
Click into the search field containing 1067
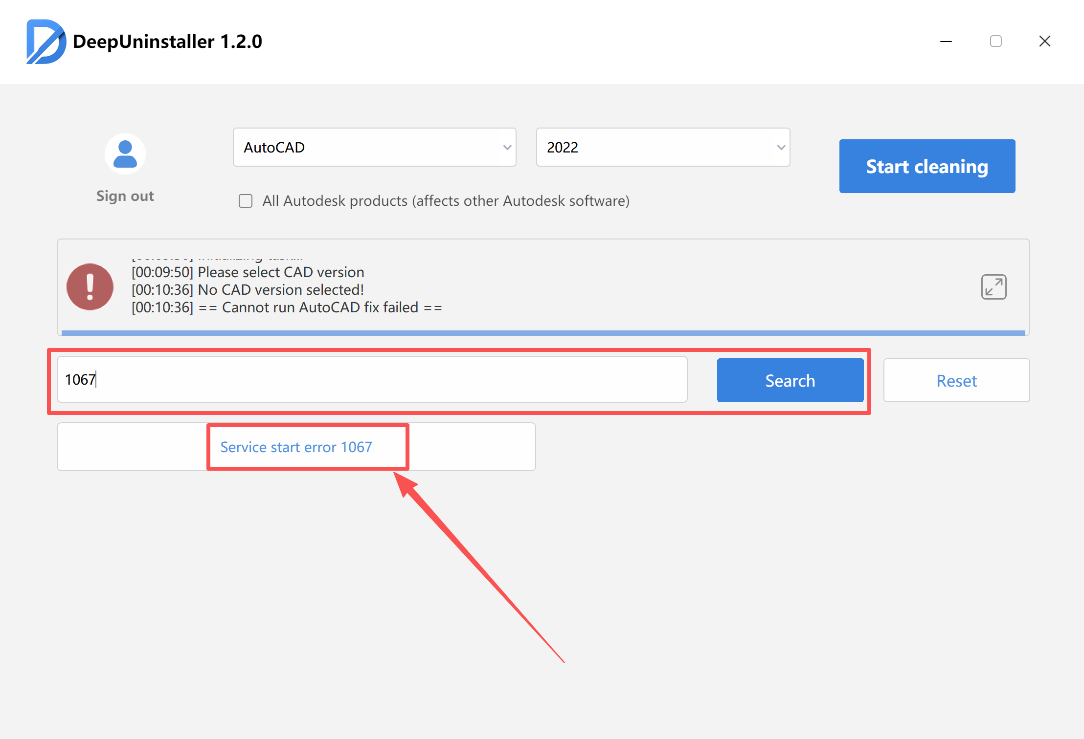(x=372, y=379)
